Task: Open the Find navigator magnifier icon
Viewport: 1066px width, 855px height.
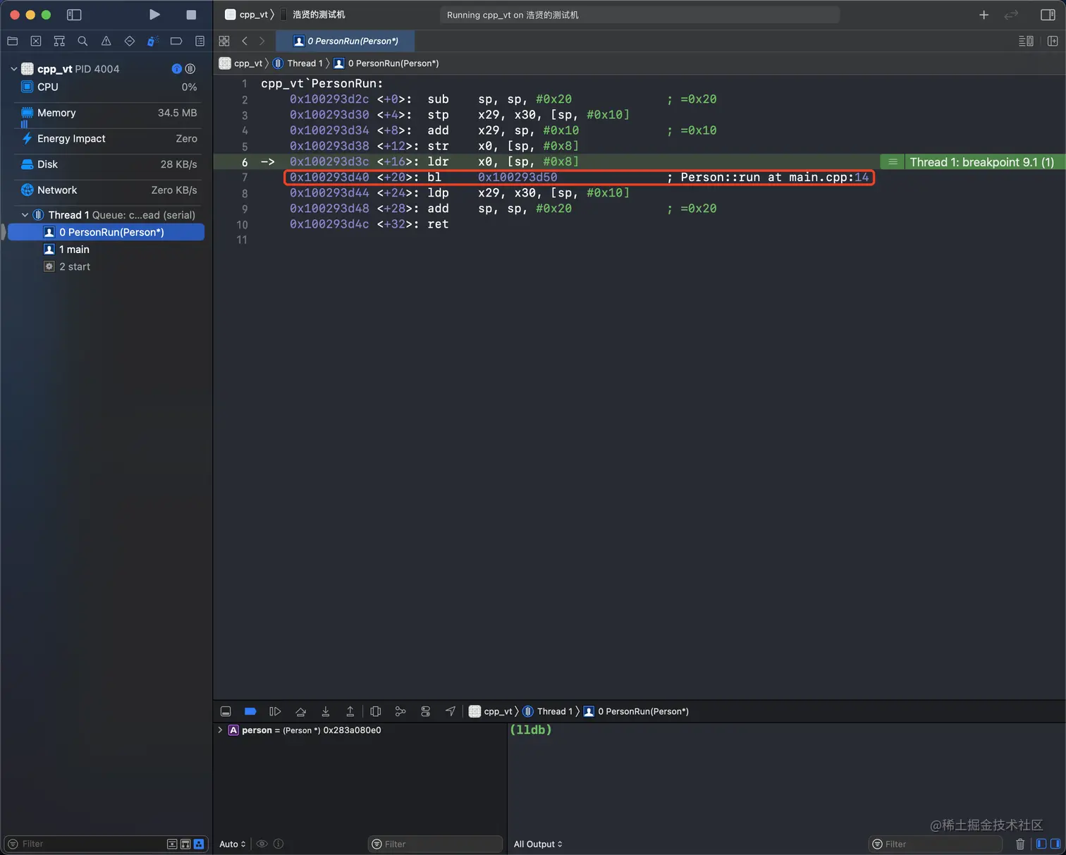Action: (x=82, y=41)
